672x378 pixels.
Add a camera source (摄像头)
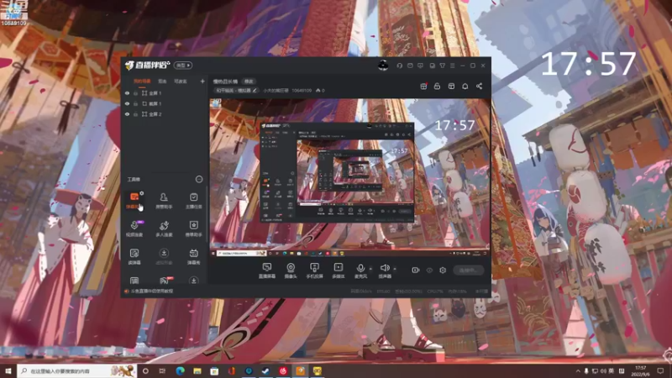(291, 270)
